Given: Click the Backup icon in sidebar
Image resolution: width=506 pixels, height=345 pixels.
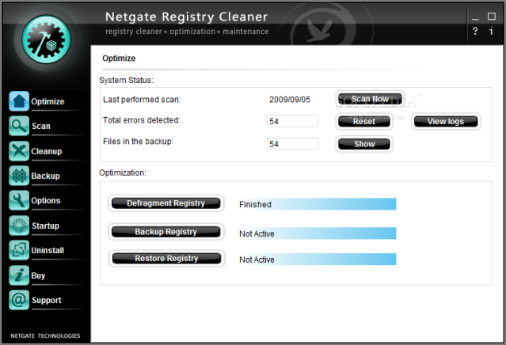Looking at the screenshot, I should [19, 176].
